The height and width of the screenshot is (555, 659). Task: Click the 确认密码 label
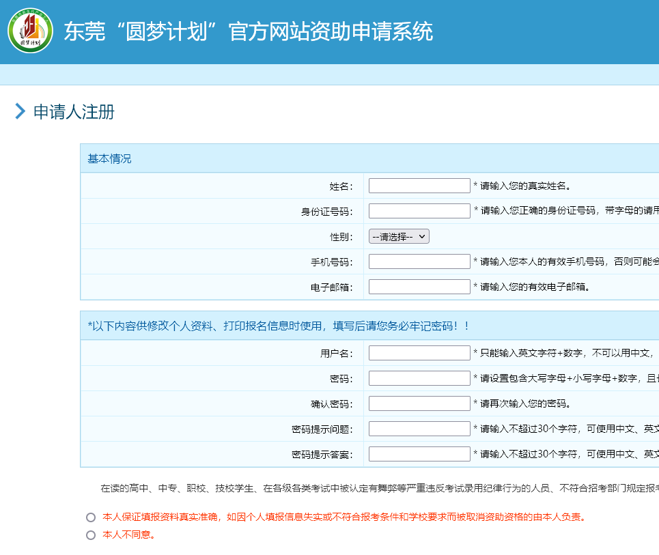coord(332,404)
